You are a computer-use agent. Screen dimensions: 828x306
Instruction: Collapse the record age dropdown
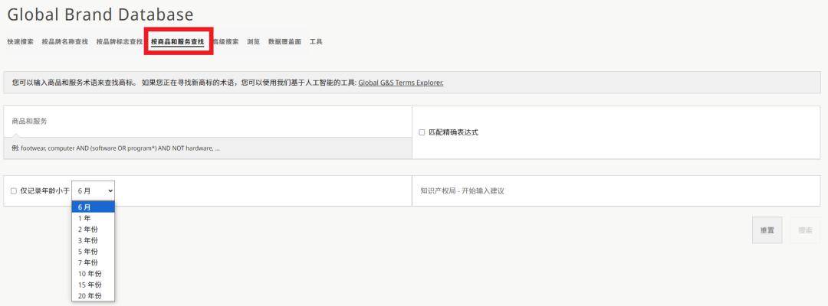point(94,190)
